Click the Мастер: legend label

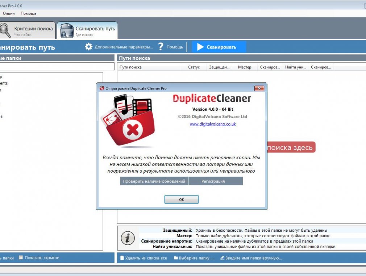pos(184,236)
